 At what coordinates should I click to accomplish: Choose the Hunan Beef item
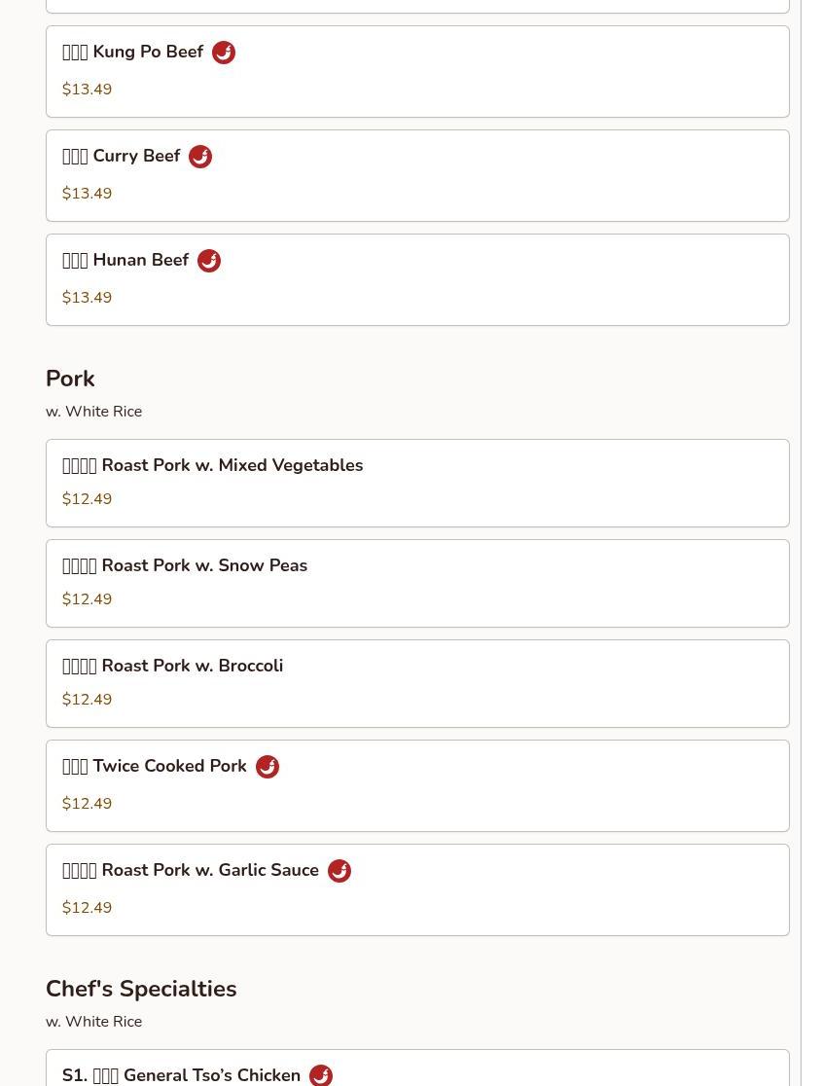pyautogui.click(x=417, y=280)
